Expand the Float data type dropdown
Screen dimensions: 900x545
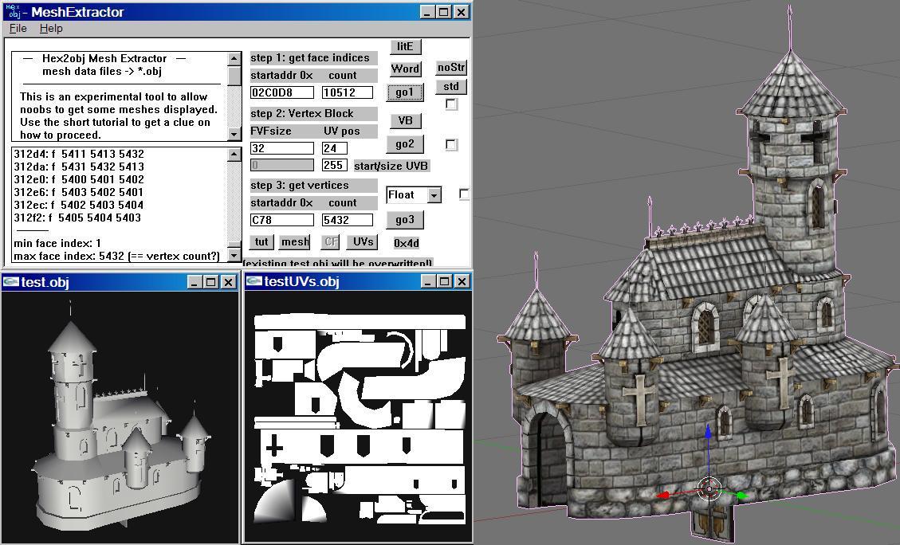434,196
